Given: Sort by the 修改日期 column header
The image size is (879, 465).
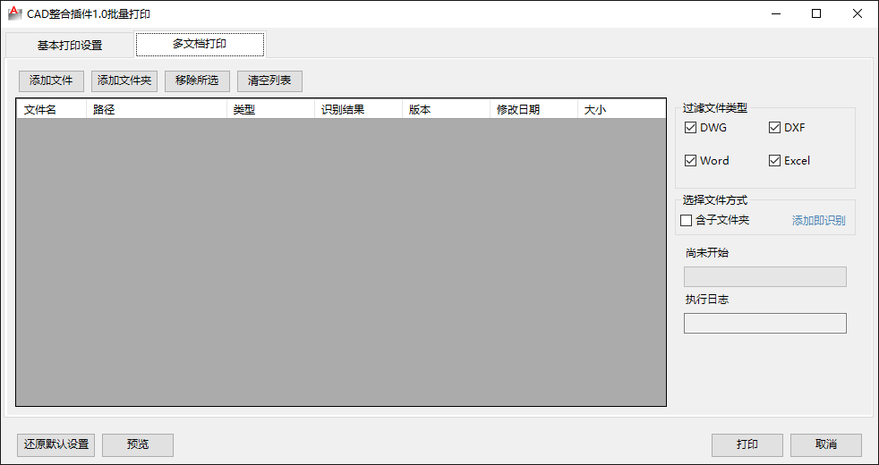Looking at the screenshot, I should [533, 109].
